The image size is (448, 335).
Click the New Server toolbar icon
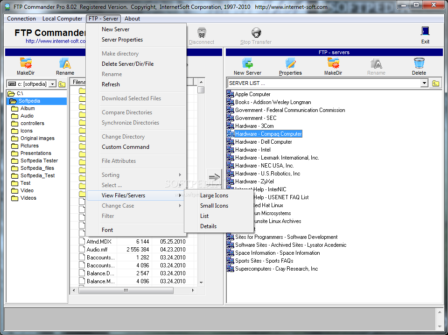coord(247,63)
